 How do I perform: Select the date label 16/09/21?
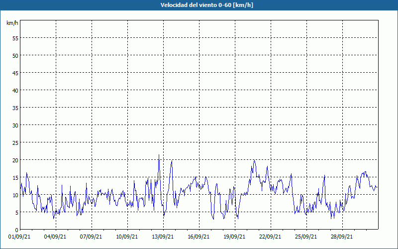[x=198, y=237]
